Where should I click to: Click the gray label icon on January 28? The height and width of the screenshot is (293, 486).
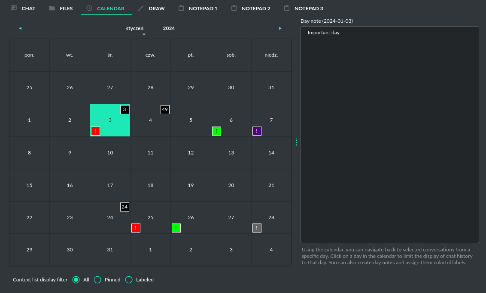[x=257, y=228]
